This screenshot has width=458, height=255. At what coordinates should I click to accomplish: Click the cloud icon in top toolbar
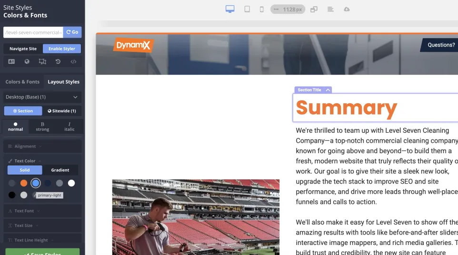pos(347,10)
